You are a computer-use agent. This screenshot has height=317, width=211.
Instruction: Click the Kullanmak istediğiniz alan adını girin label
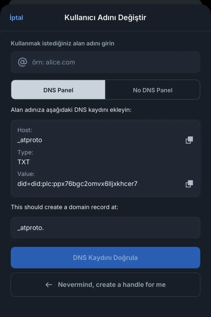click(x=62, y=43)
